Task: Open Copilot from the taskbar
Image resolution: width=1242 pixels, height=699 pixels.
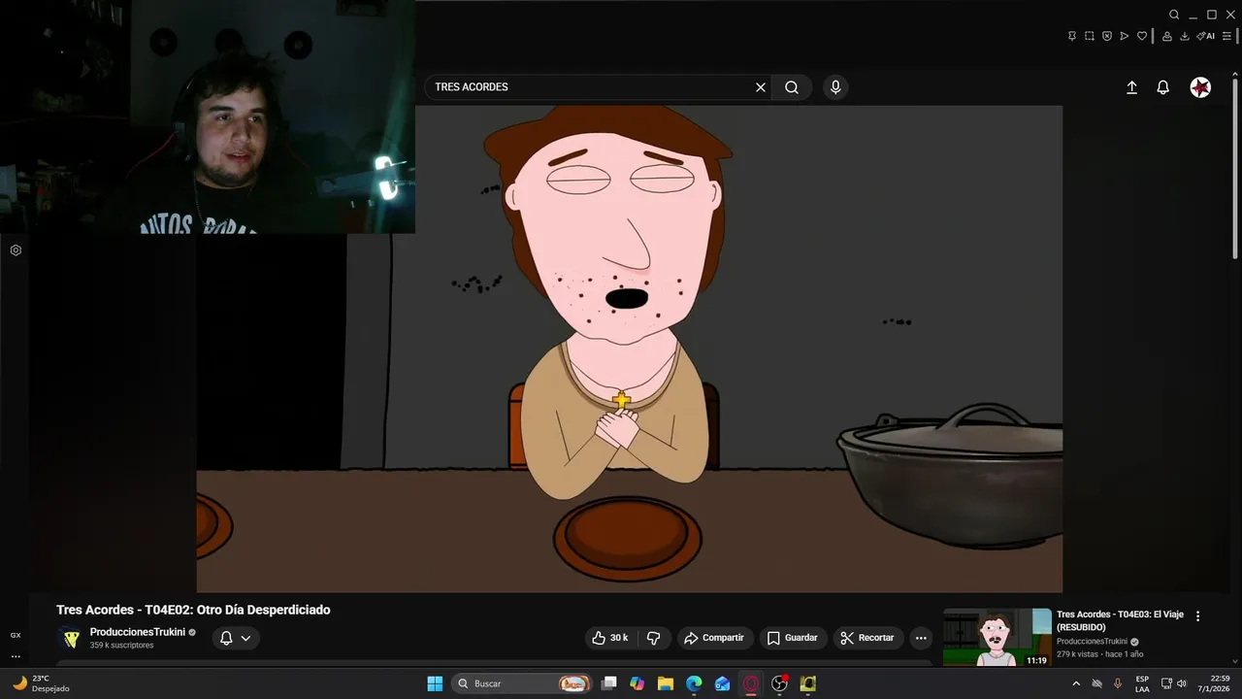Action: pos(637,683)
